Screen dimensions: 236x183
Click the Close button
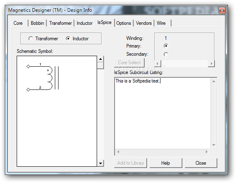click(x=201, y=163)
